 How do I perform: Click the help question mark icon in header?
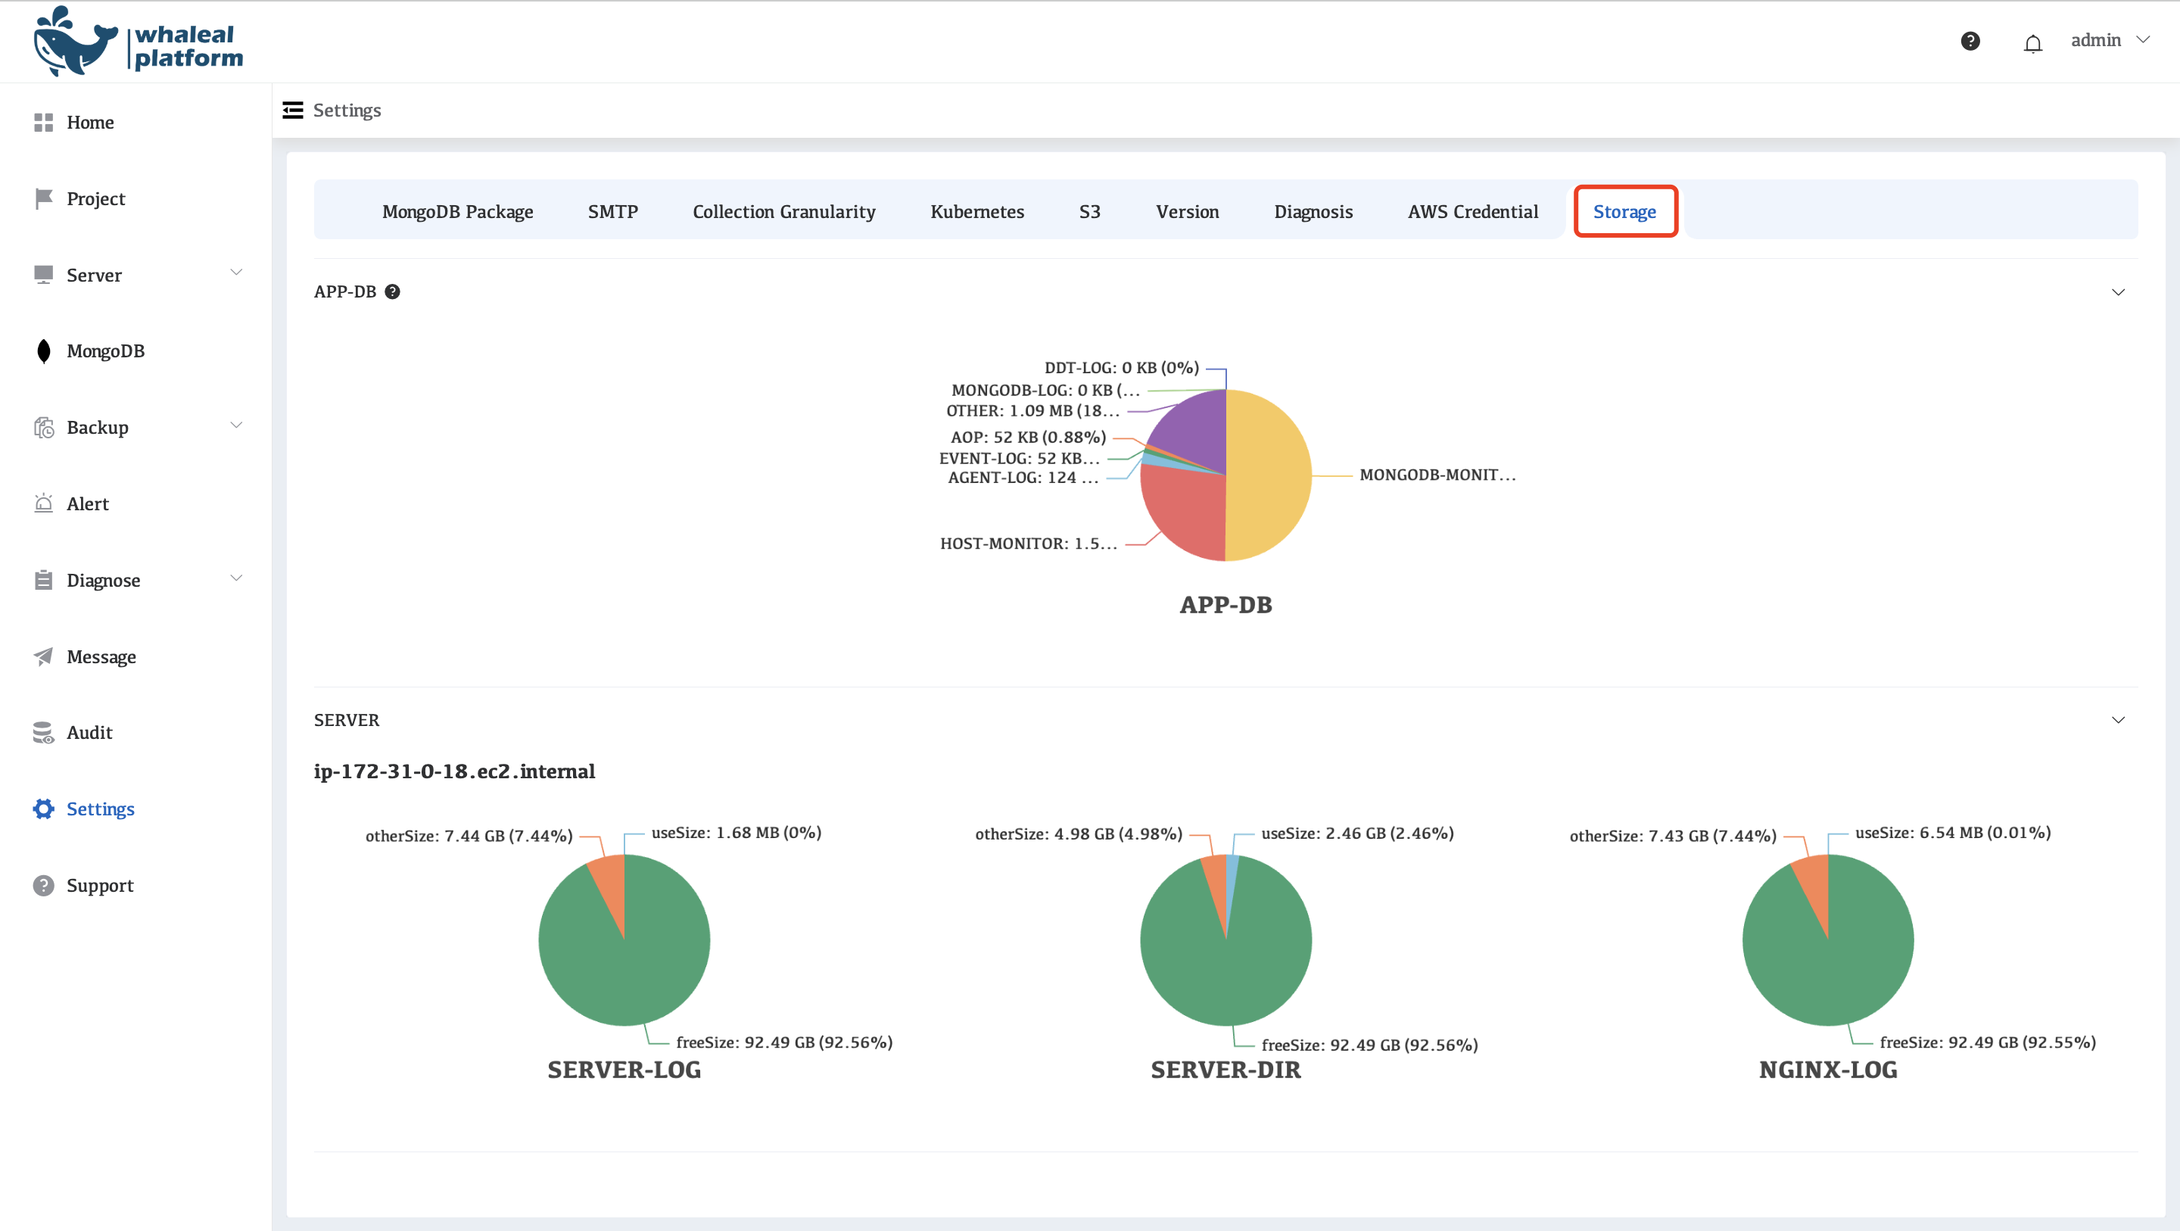click(x=1970, y=41)
